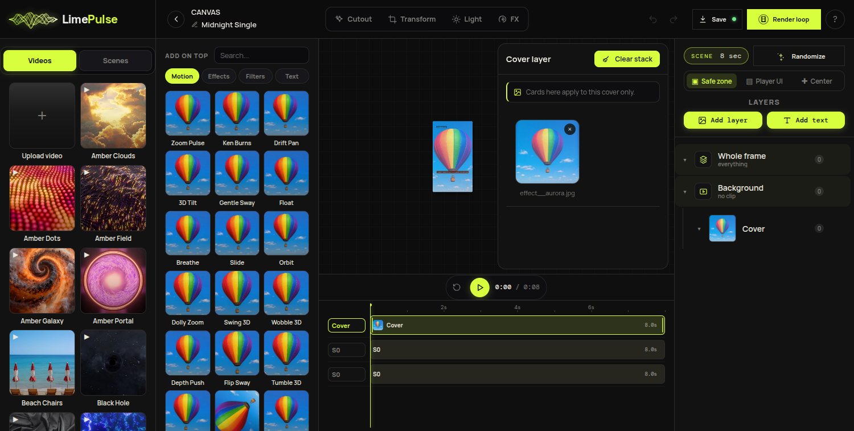Click the pencil icon beside Midnight Single

(x=195, y=25)
